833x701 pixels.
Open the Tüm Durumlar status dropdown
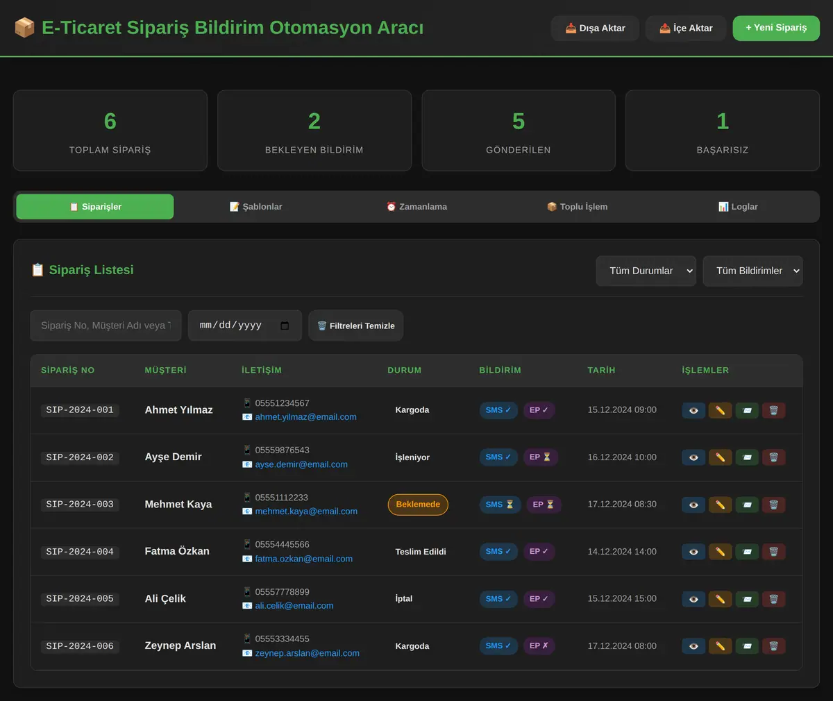point(646,271)
